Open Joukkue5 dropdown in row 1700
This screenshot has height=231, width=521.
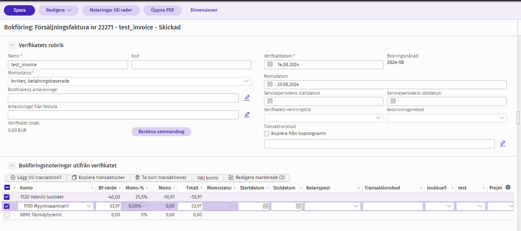click(439, 206)
